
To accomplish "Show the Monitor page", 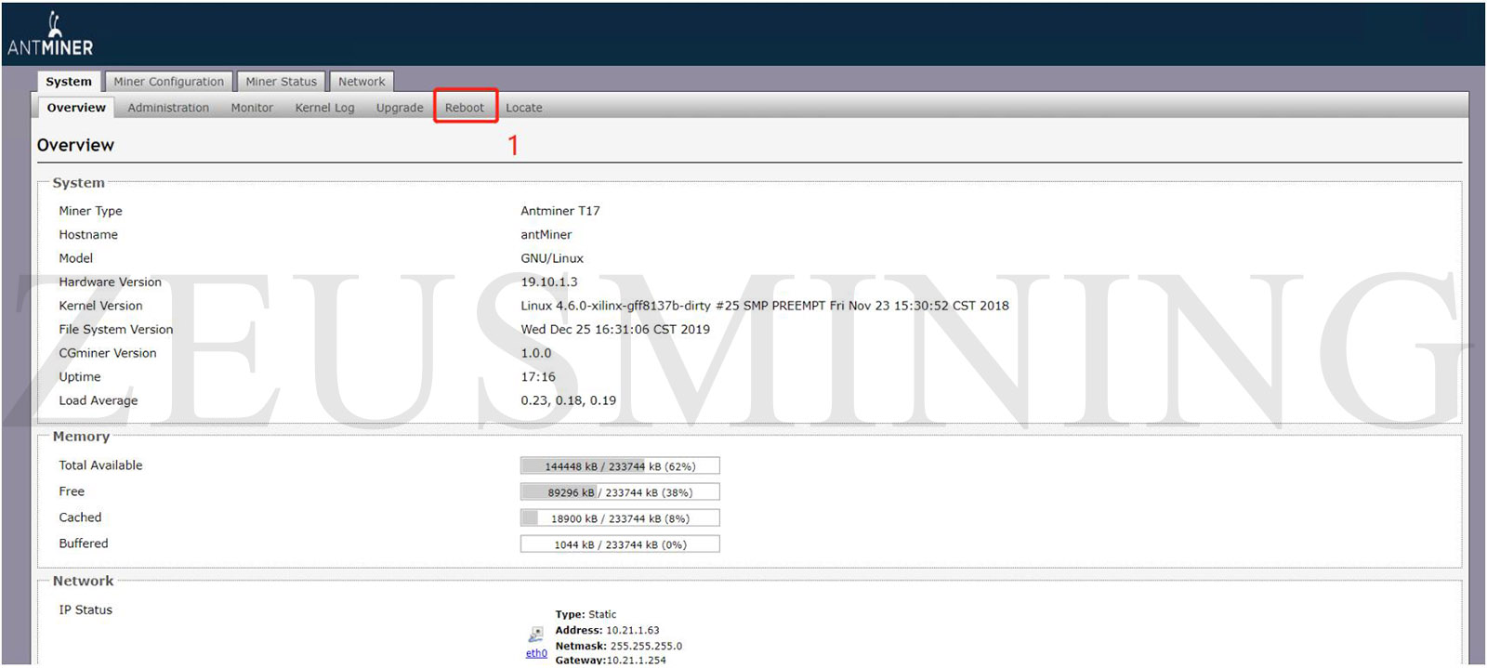I will pyautogui.click(x=252, y=108).
